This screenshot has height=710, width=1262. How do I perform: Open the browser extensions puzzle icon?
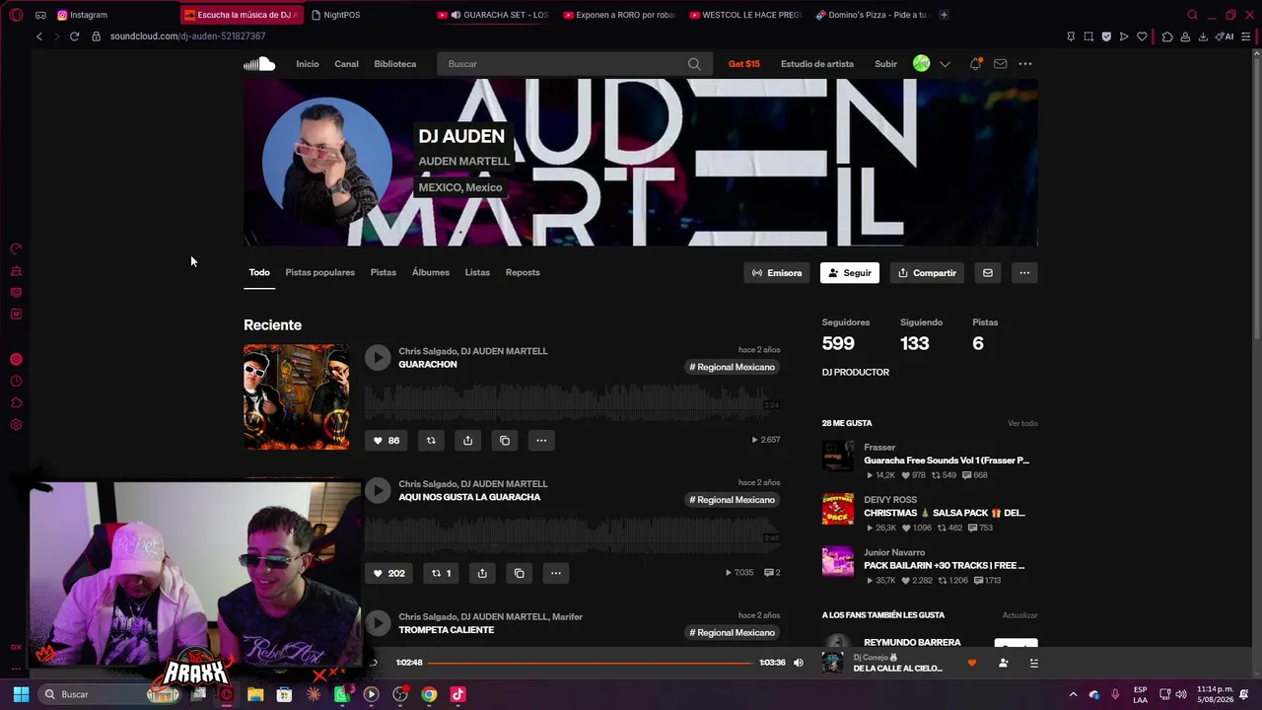(1167, 36)
